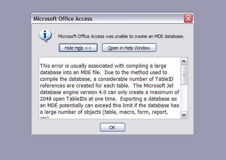This screenshot has width=226, height=160.
Task: Click the help pane scrollbar thumb
Action: (184, 75)
